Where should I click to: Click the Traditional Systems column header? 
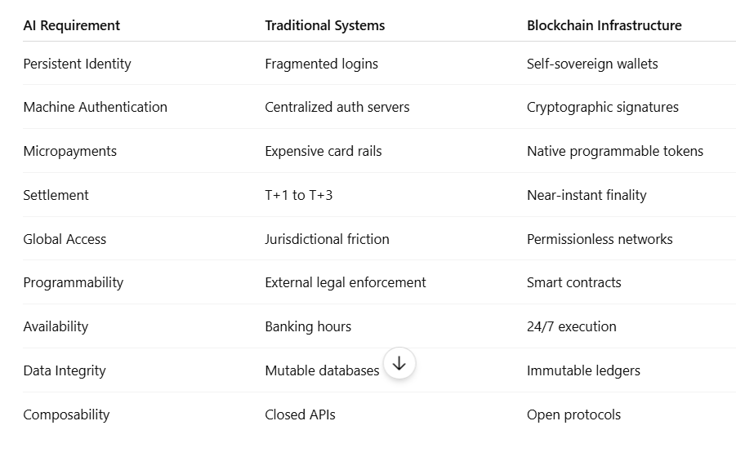coord(325,25)
